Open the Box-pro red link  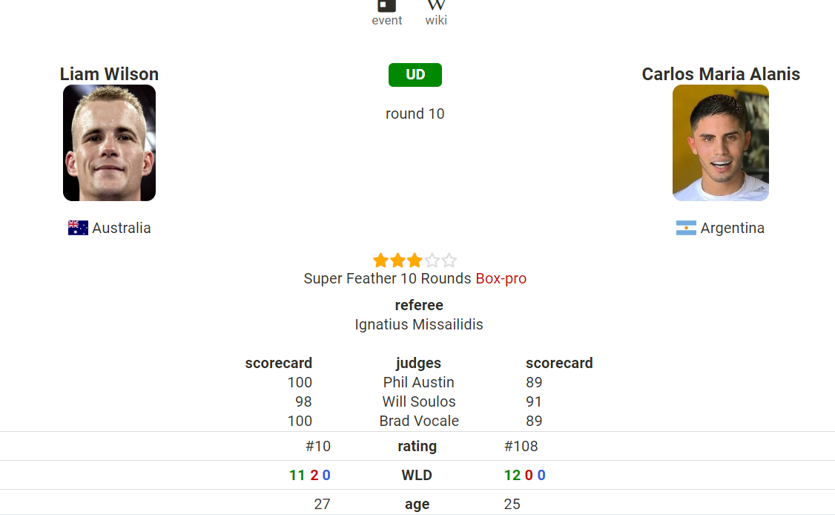[x=501, y=278]
